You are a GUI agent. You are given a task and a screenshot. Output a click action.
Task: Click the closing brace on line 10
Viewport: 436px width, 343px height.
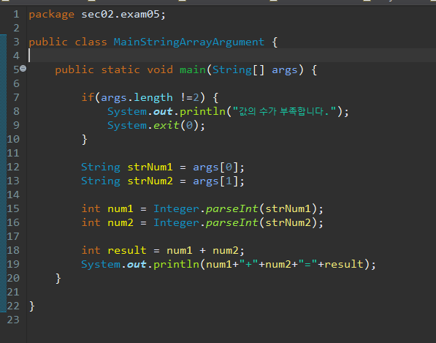point(85,140)
